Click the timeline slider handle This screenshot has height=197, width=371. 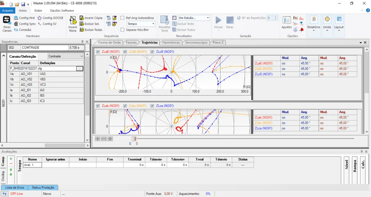pyautogui.click(x=135, y=139)
